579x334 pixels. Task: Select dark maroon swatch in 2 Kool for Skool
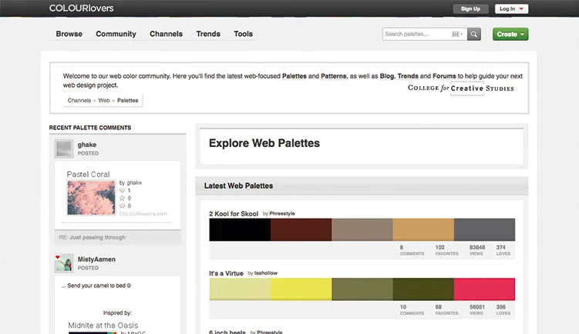(301, 229)
